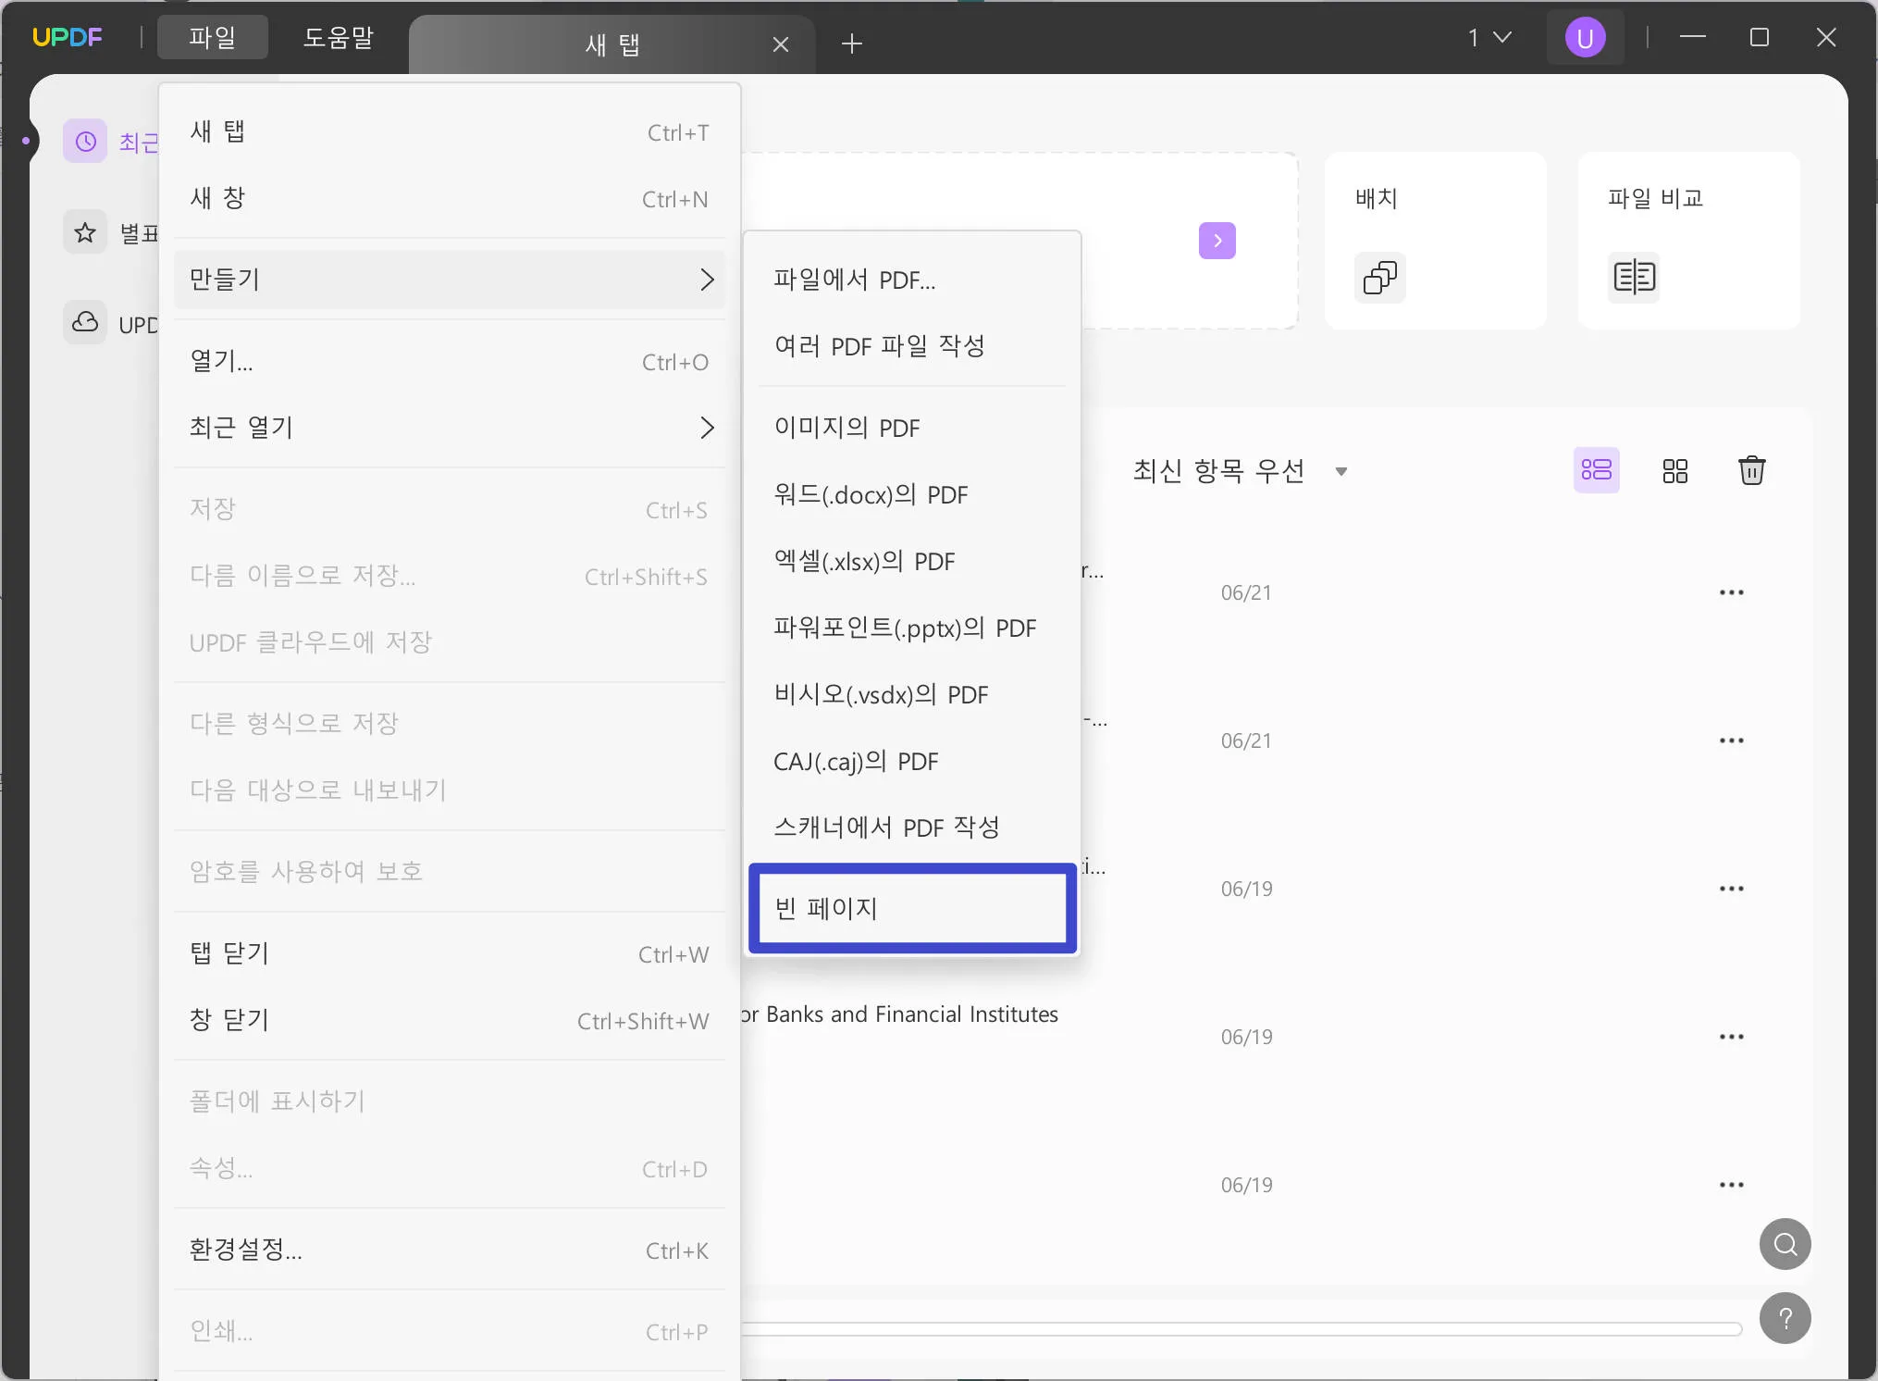Screen dimensions: 1878x1381
Task: Add a new tab with plus icon
Action: [852, 44]
